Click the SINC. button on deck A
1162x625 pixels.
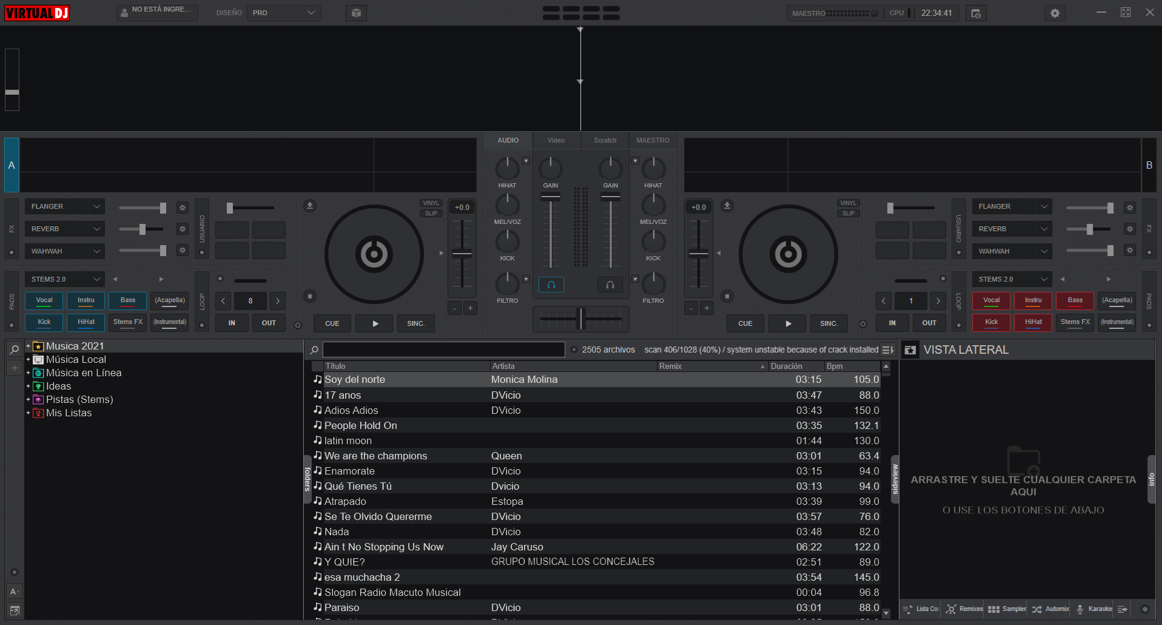416,323
